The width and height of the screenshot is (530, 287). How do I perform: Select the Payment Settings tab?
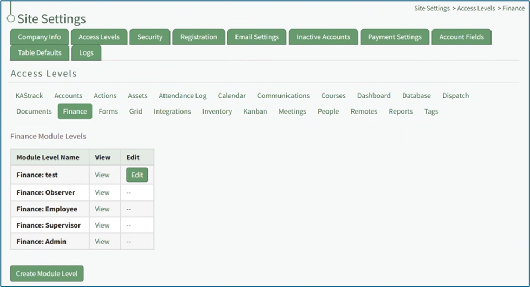pos(395,37)
